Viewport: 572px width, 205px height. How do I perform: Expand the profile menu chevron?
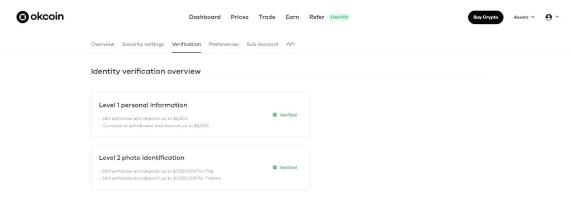[x=557, y=17]
